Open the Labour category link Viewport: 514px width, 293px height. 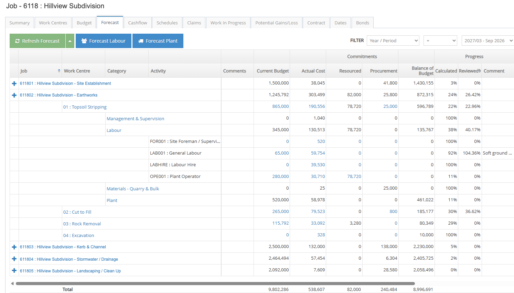click(x=114, y=130)
